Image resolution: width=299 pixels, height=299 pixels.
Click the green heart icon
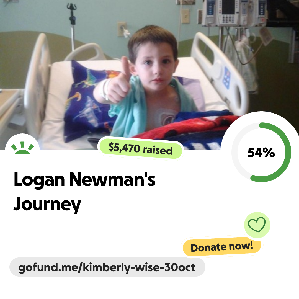[x=257, y=225]
